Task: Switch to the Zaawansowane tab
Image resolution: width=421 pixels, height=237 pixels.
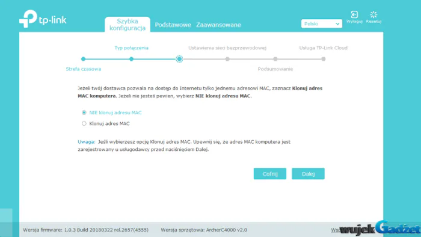Action: coord(218,25)
